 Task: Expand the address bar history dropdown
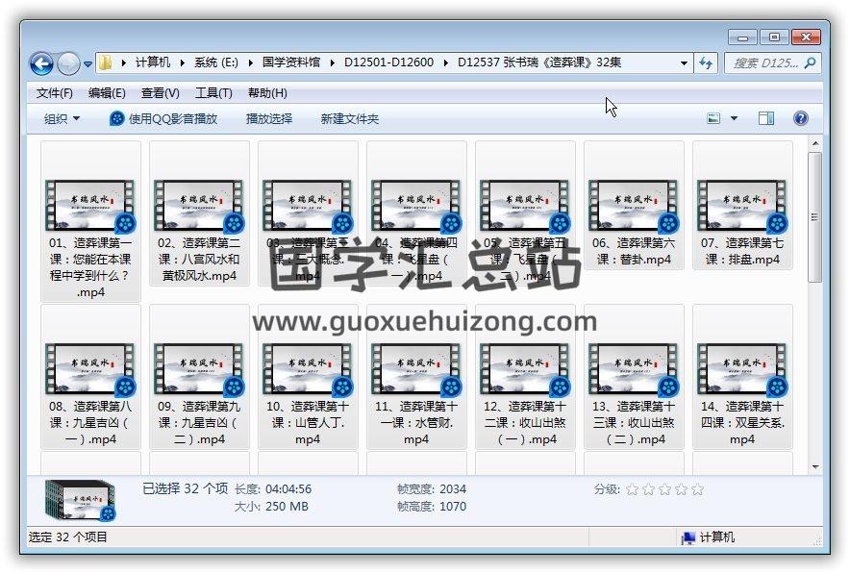click(x=685, y=62)
